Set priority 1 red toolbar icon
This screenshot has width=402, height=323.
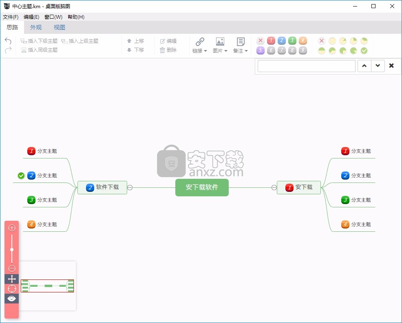(x=271, y=40)
